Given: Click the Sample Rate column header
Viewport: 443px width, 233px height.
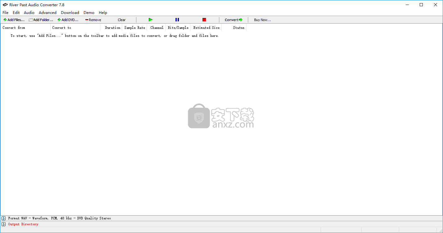Looking at the screenshot, I should pos(135,28).
